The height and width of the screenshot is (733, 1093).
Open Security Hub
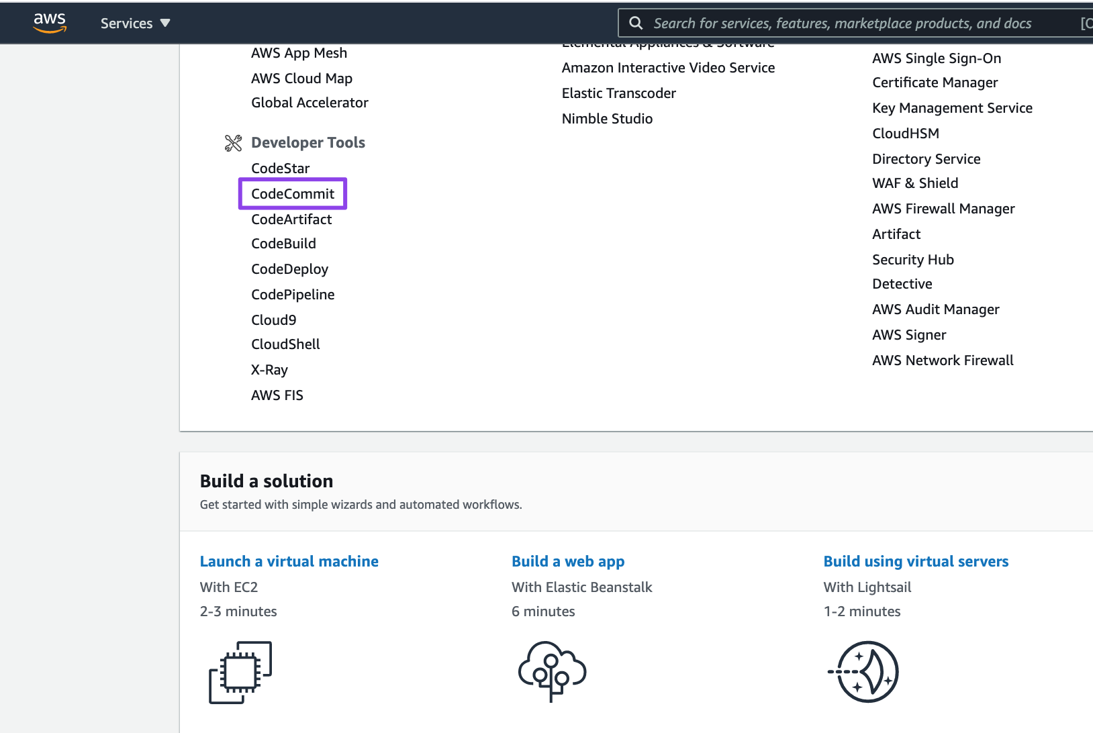coord(912,259)
